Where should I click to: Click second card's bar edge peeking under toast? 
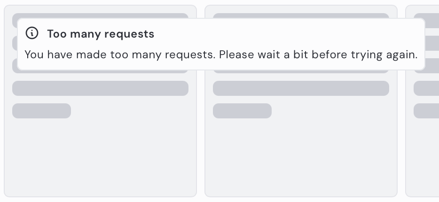point(301,71)
